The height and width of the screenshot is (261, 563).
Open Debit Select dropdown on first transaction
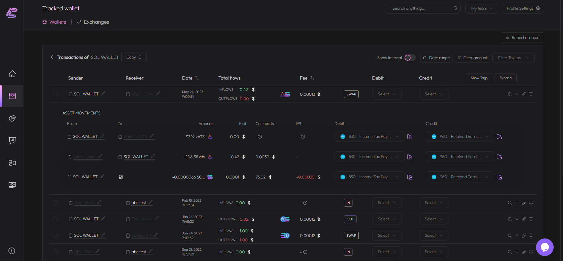pyautogui.click(x=386, y=94)
